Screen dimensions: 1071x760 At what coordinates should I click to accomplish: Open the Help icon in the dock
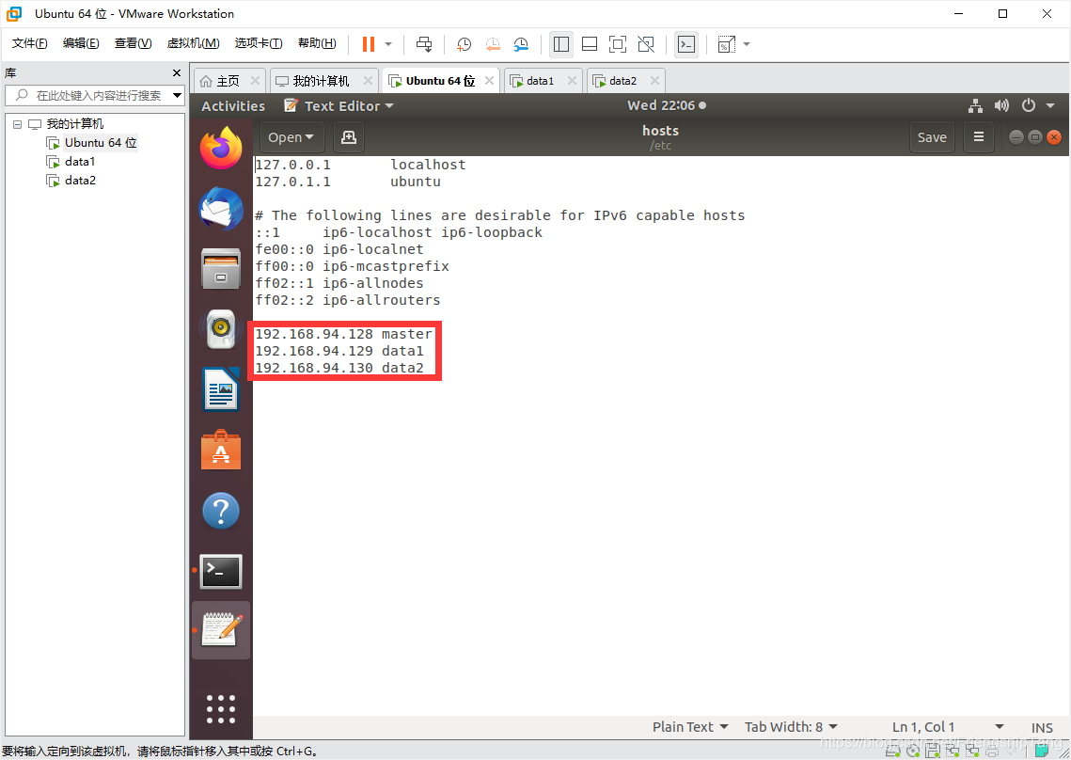[221, 512]
